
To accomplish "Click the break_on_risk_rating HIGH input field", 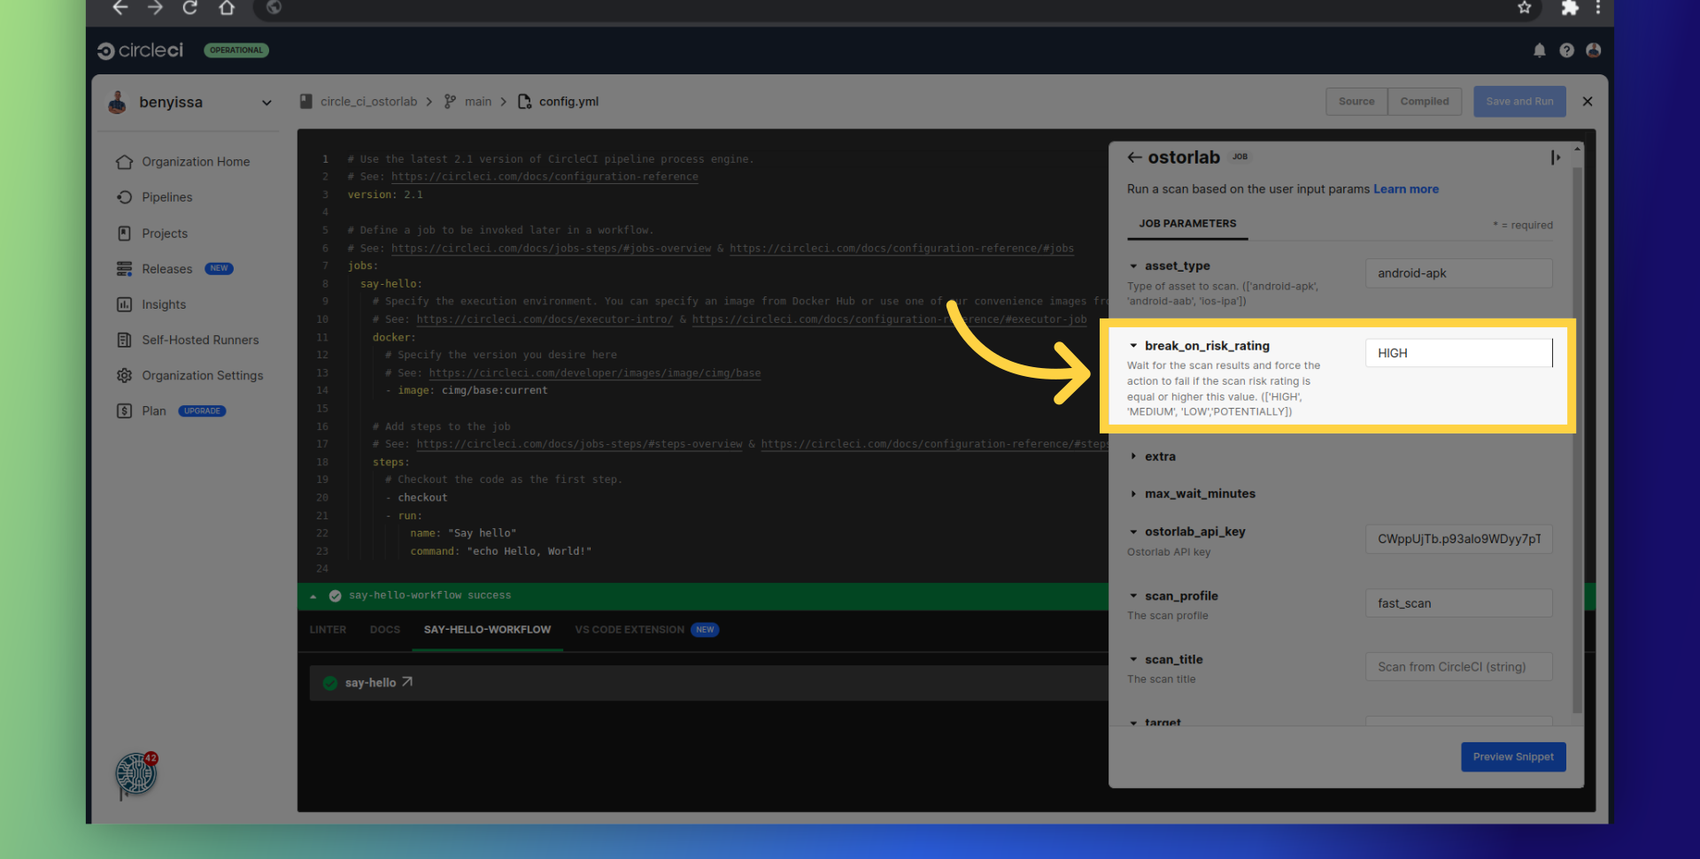I will 1457,353.
